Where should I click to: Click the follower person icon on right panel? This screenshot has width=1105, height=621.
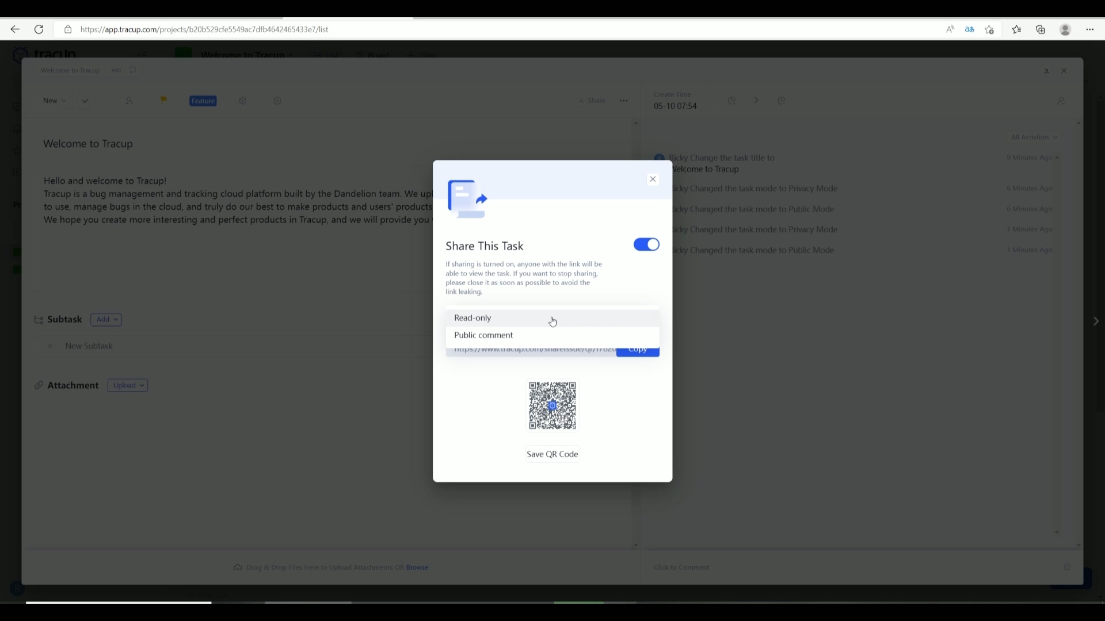[x=1062, y=101]
